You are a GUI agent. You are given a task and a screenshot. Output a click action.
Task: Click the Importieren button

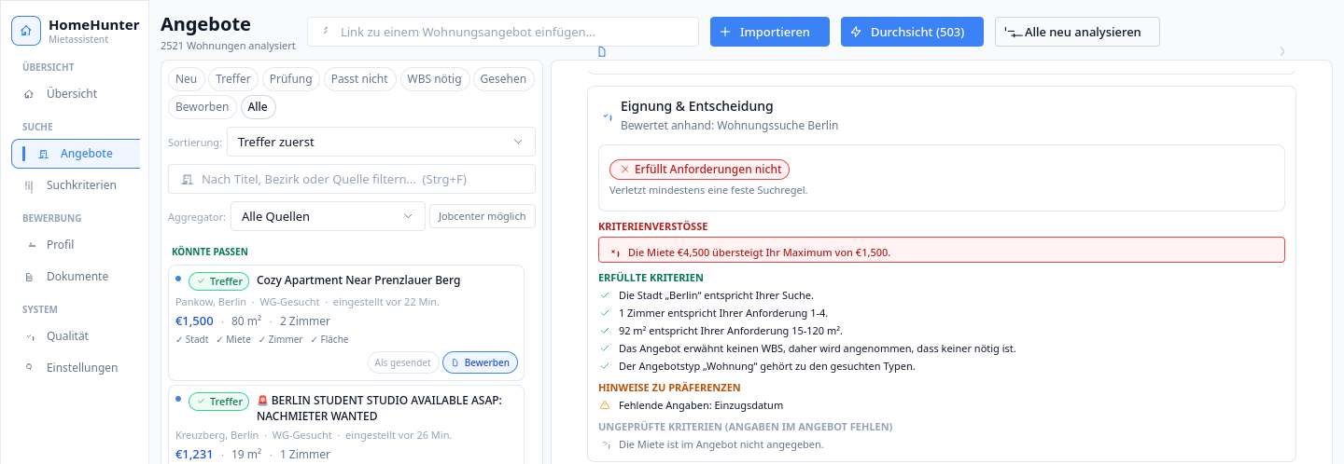coord(770,32)
